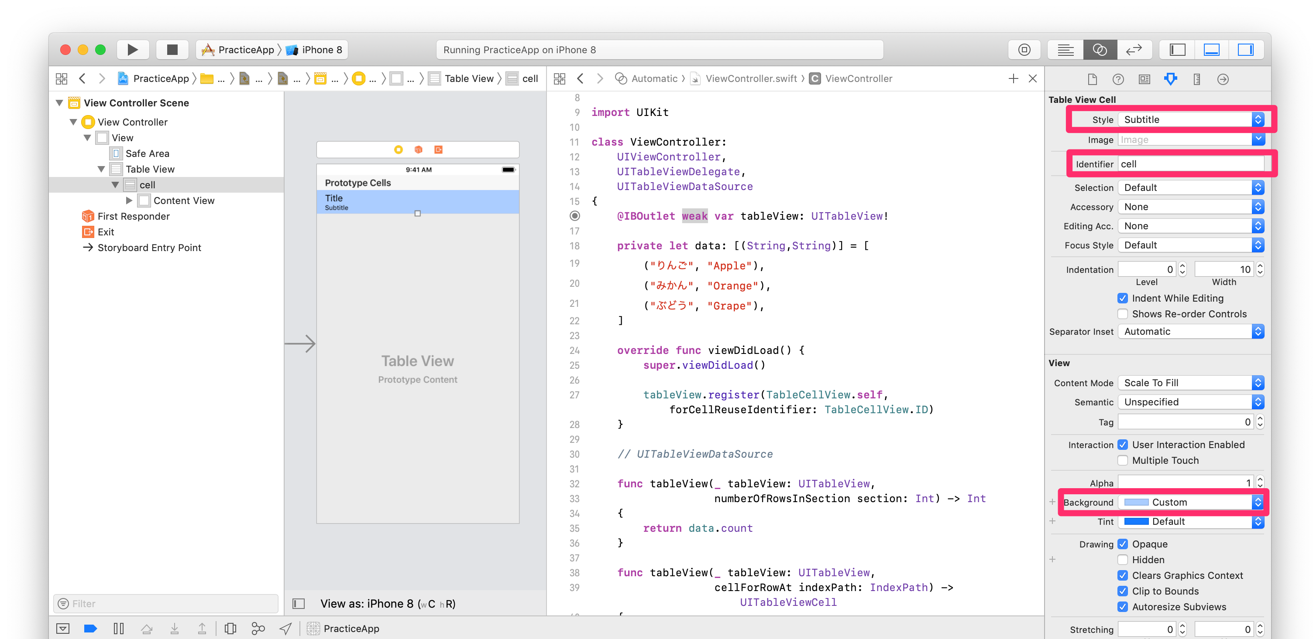Show the Quick Help inspector

pos(1118,79)
